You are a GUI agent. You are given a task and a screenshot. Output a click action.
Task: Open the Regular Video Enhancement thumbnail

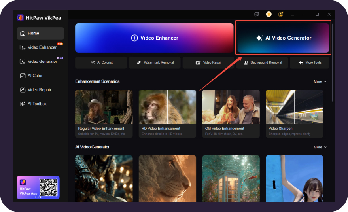(104, 107)
